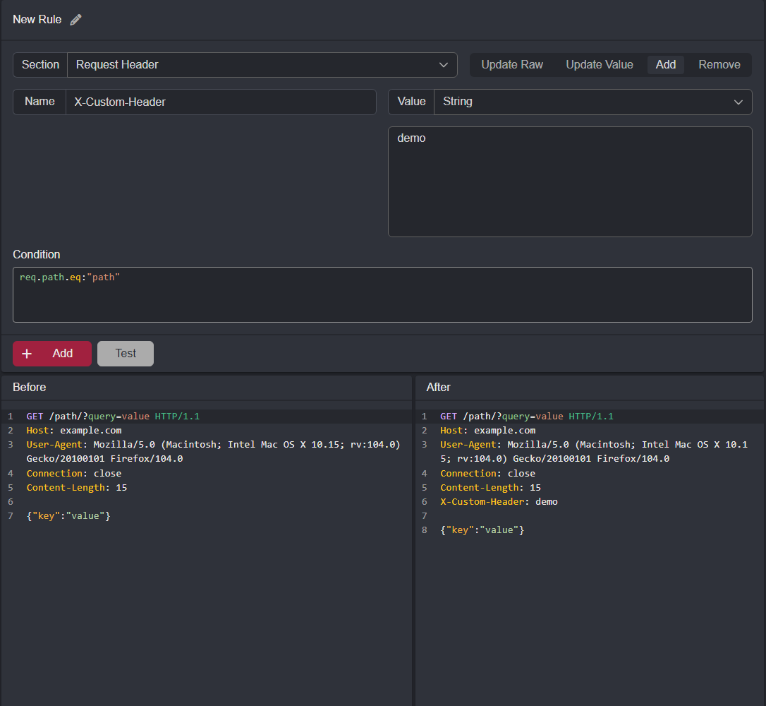Click the X-Custom-Header: demo line in After pane
This screenshot has height=706, width=766.
(499, 502)
